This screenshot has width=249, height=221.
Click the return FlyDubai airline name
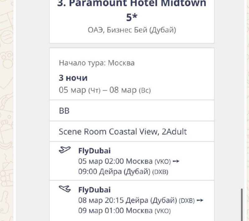tap(94, 189)
